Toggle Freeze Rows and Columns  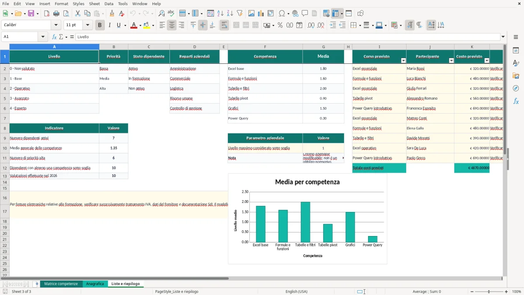pos(335,14)
